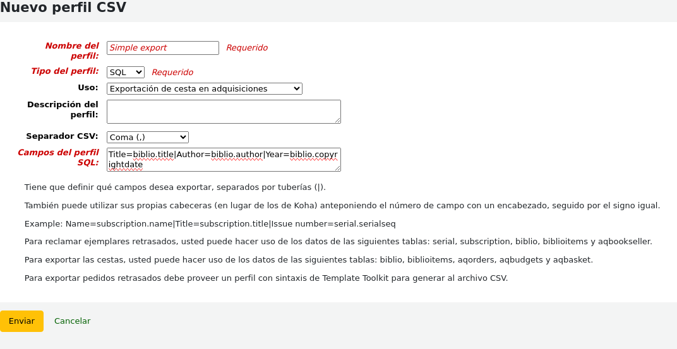Click 'Requerido' hint beside the profile type

tap(172, 73)
